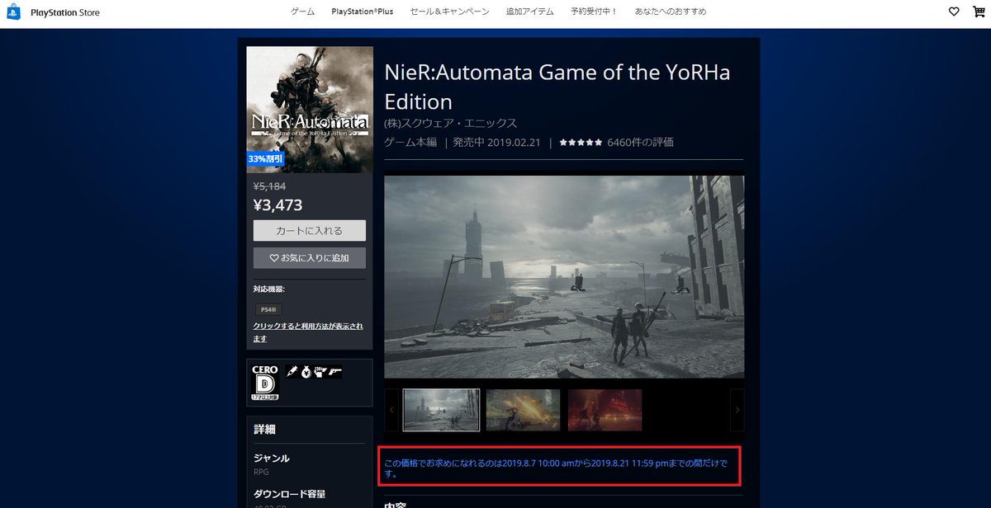This screenshot has height=508, width=991.
Task: Click the sale period notice text
Action: pyautogui.click(x=557, y=468)
